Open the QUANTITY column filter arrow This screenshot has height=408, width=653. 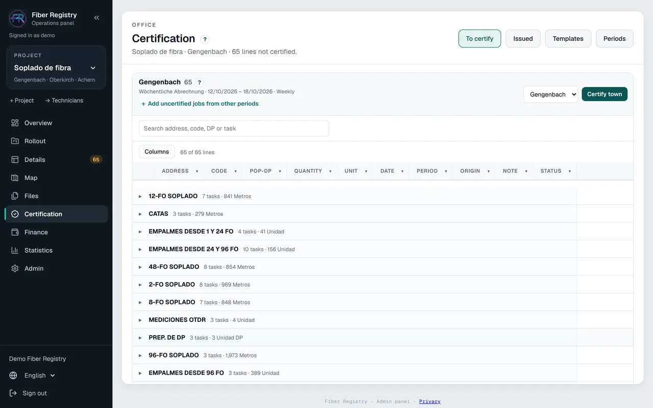[x=331, y=171]
